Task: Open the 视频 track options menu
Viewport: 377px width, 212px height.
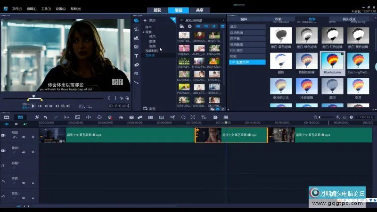Action: (x=33, y=137)
